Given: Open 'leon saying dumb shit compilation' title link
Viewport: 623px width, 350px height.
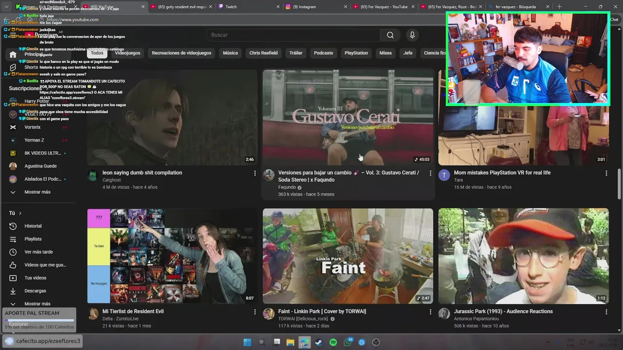Looking at the screenshot, I should tap(142, 173).
